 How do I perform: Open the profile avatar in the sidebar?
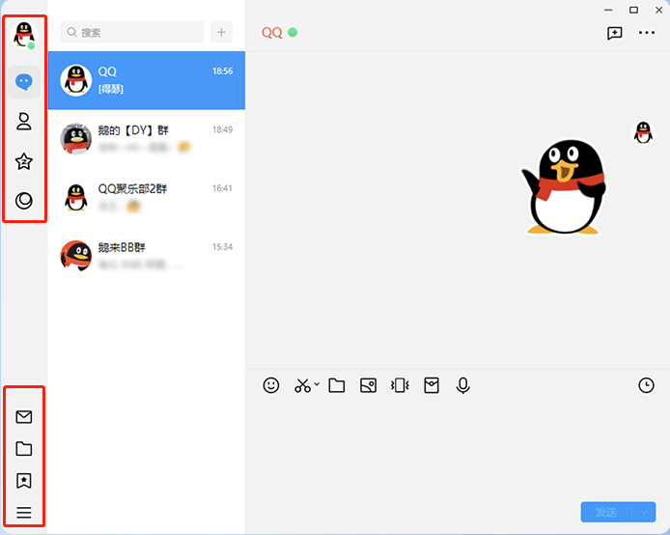24,35
